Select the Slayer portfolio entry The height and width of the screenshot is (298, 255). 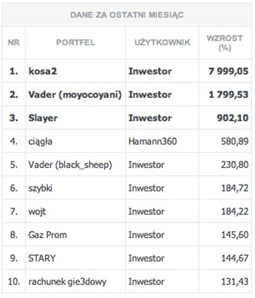43,118
